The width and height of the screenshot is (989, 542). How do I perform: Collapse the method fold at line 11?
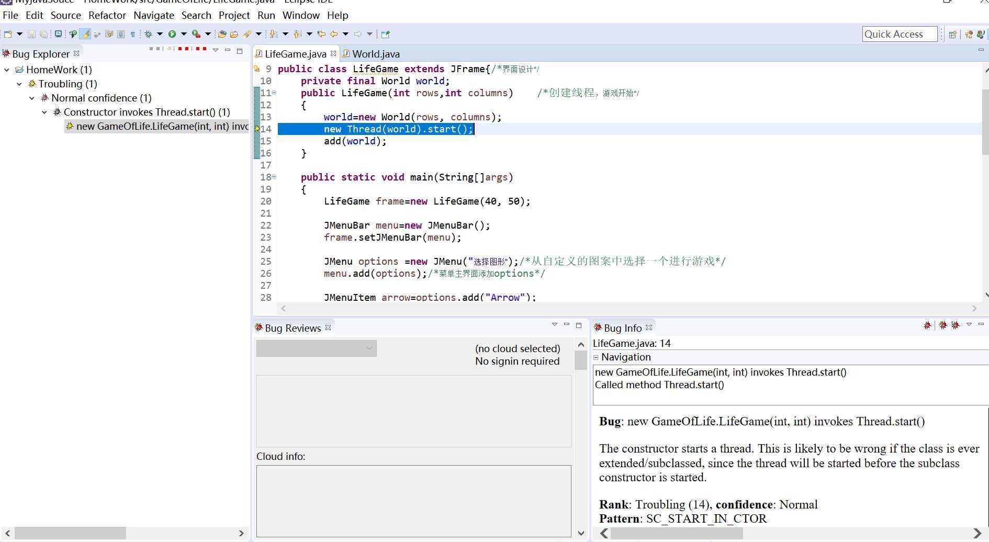(274, 93)
